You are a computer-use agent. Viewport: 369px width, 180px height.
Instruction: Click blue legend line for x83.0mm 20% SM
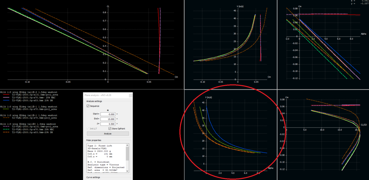click(x=6, y=100)
